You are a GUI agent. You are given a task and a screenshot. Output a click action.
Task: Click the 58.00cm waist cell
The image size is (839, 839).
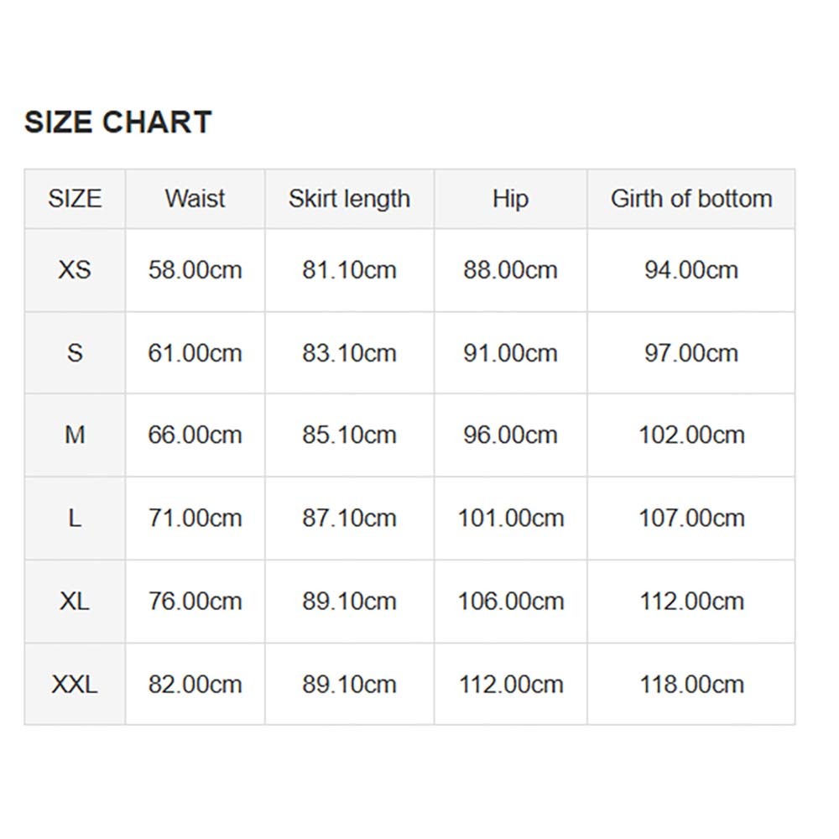(195, 270)
